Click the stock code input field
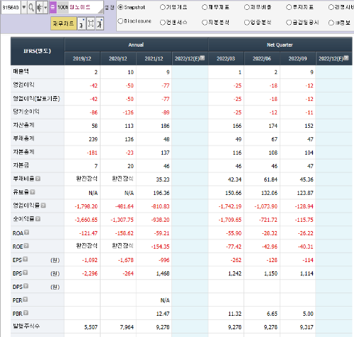The height and width of the screenshot is (337, 354). tap(11, 8)
